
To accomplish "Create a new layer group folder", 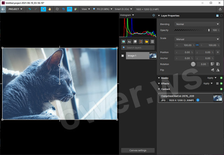I will click(x=147, y=42).
